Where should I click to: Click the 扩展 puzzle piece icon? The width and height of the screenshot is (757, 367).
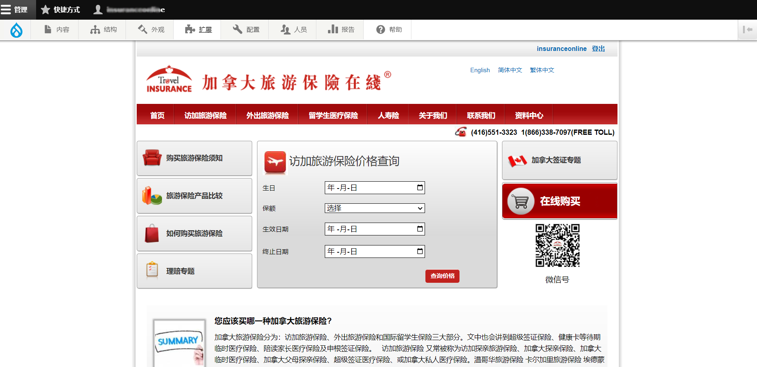click(x=190, y=29)
